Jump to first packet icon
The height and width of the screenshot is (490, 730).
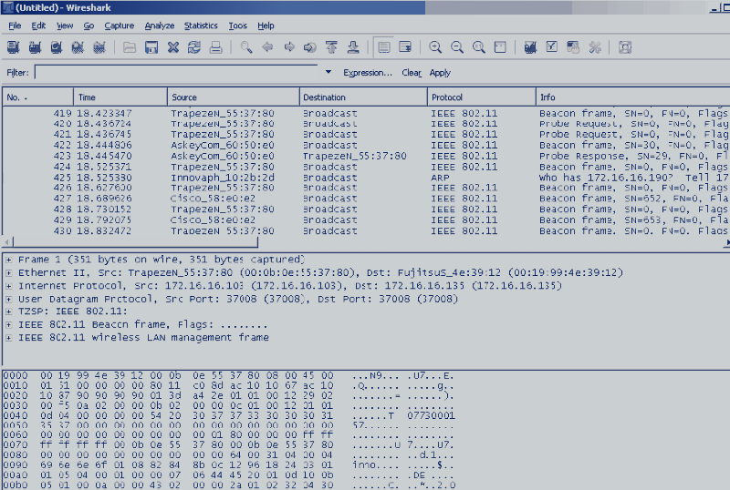coord(331,47)
